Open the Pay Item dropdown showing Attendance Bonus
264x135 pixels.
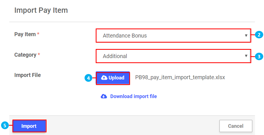[170, 36]
